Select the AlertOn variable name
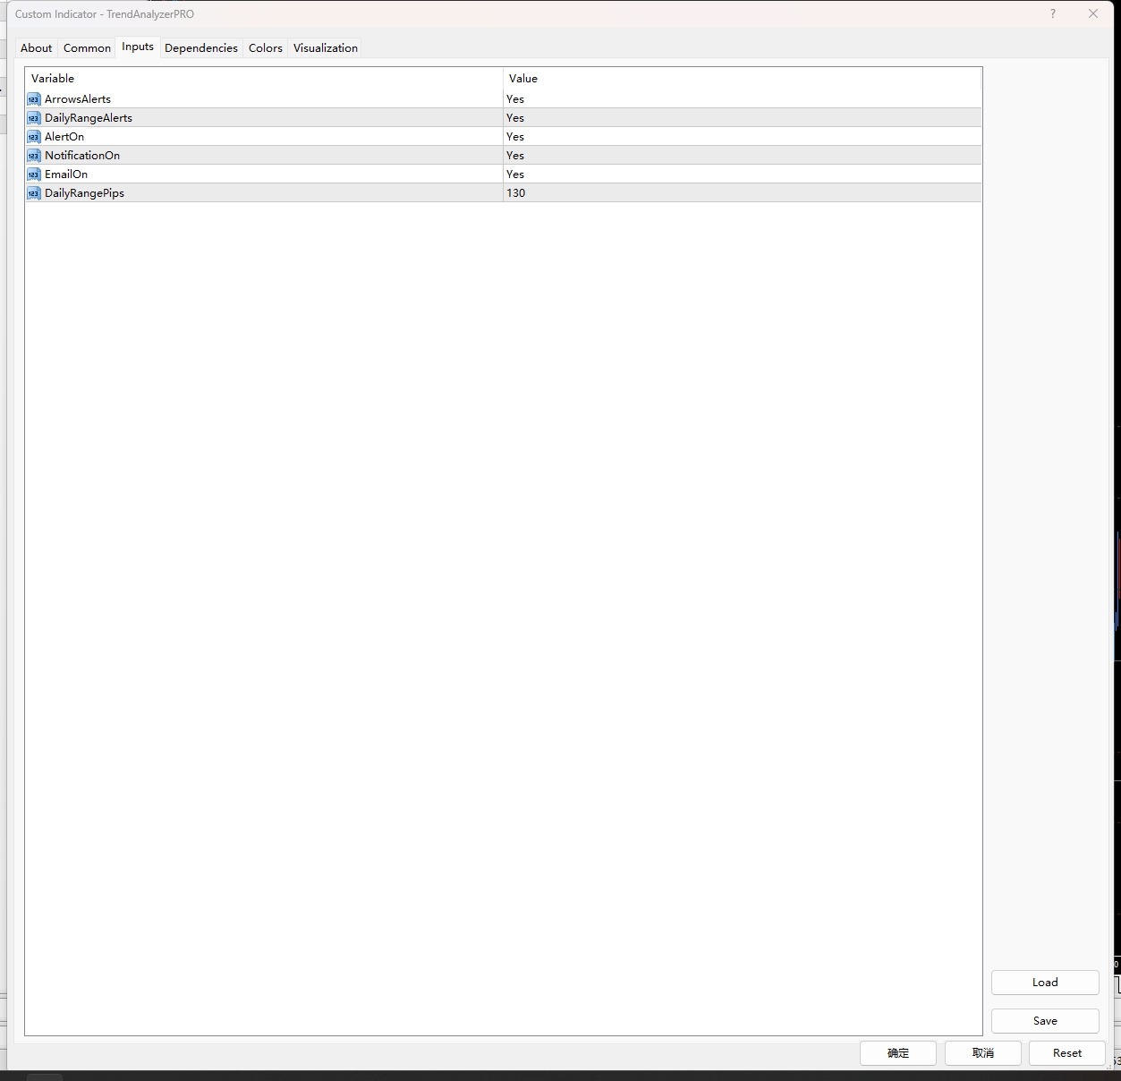Image resolution: width=1121 pixels, height=1081 pixels. (64, 137)
